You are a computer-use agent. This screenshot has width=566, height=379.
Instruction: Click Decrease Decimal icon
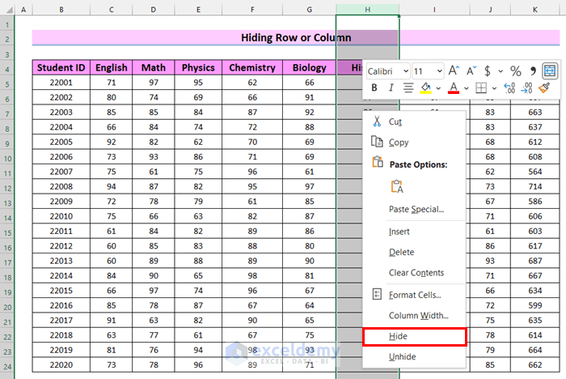[526, 88]
